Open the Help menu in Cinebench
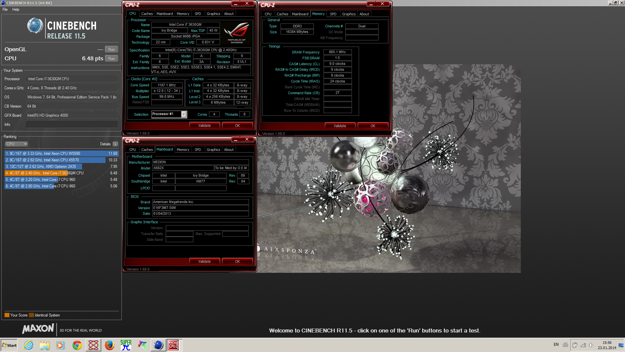 tap(16, 9)
